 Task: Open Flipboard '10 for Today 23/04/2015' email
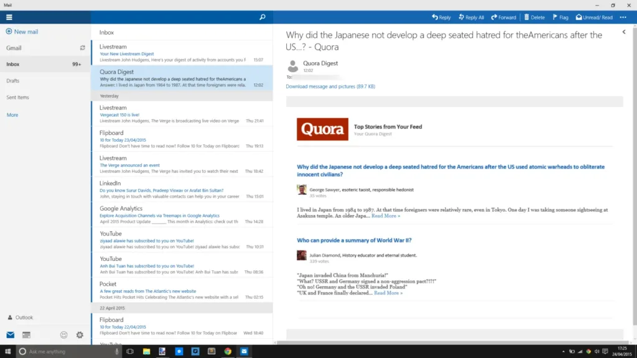click(x=182, y=139)
